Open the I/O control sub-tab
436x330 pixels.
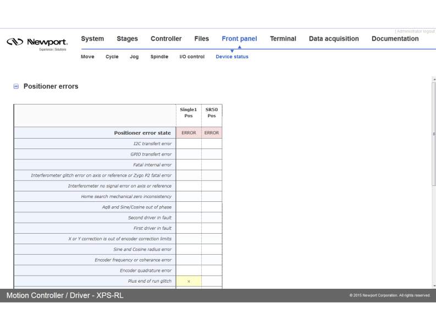tap(192, 57)
